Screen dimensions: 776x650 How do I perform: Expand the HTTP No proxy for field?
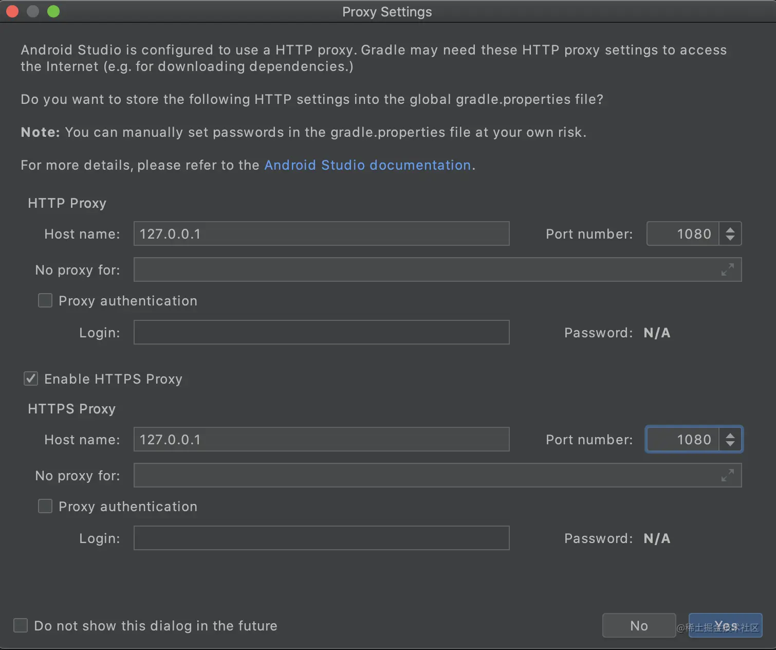click(x=727, y=269)
